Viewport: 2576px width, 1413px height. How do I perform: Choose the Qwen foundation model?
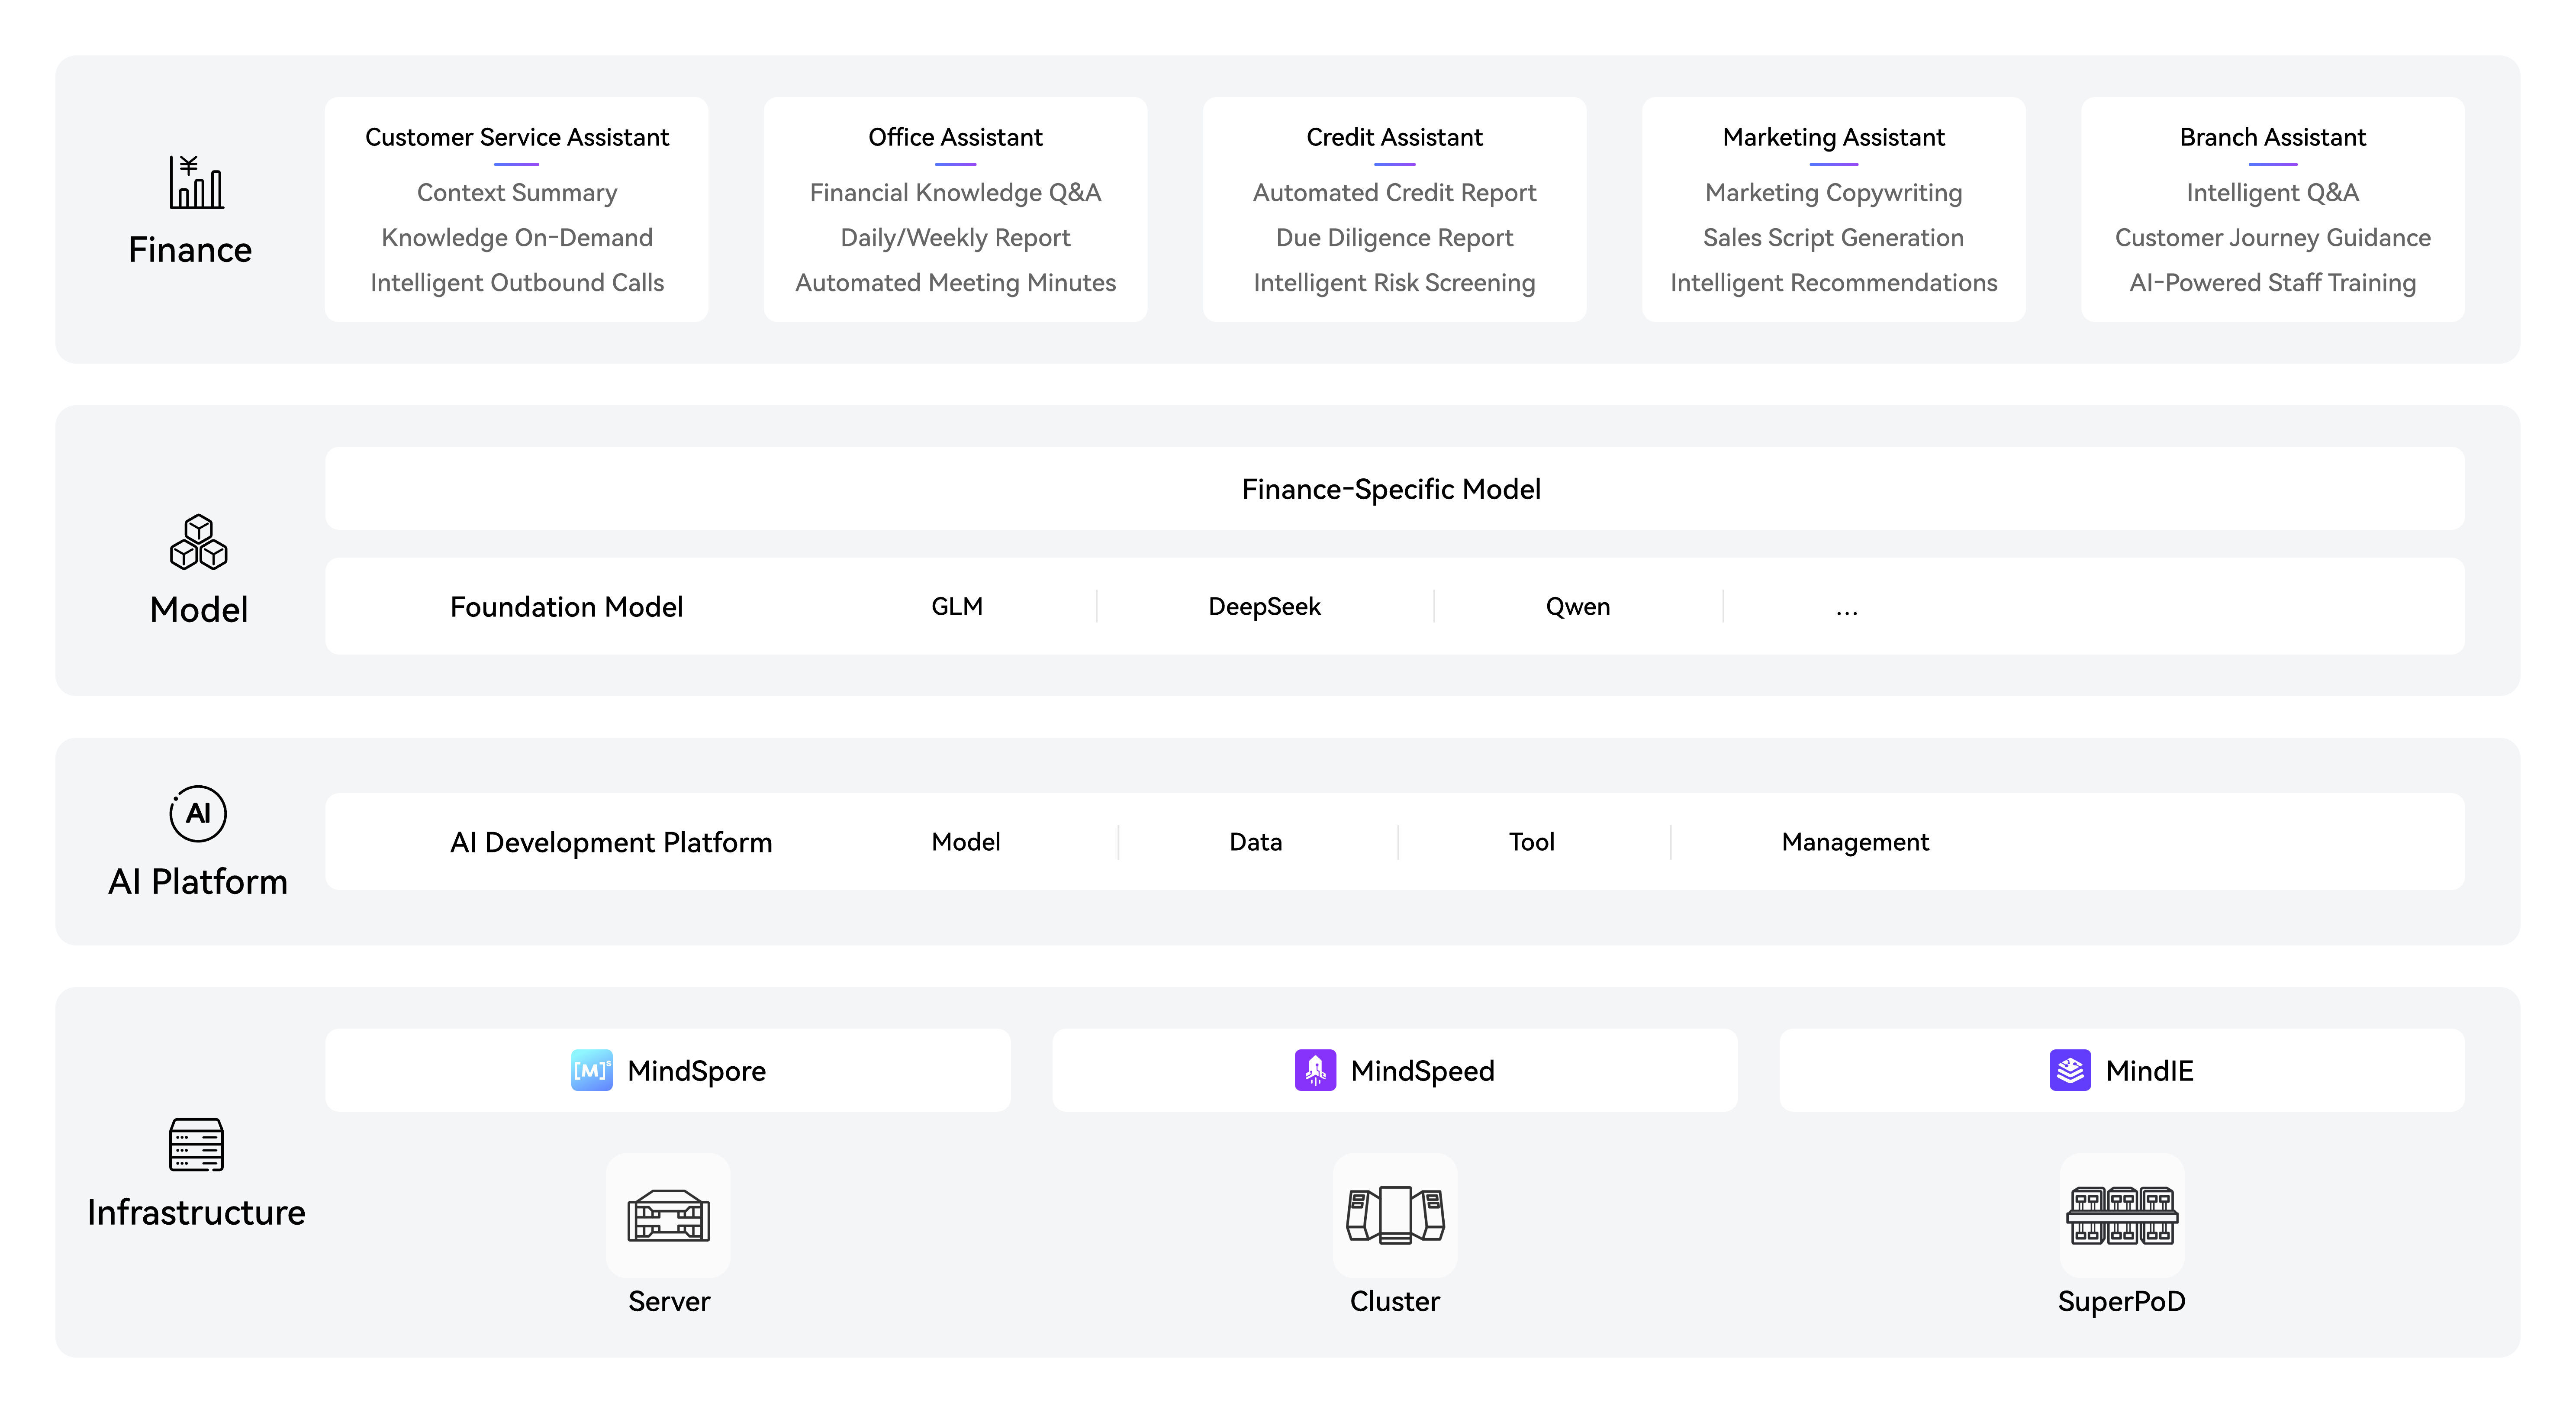(x=1577, y=606)
